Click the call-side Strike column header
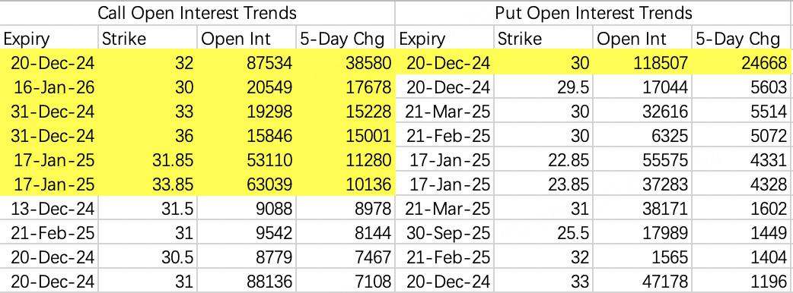The height and width of the screenshot is (293, 793). (x=148, y=38)
